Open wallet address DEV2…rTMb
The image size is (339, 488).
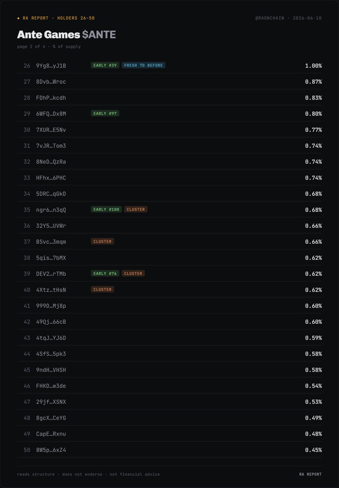click(x=51, y=274)
